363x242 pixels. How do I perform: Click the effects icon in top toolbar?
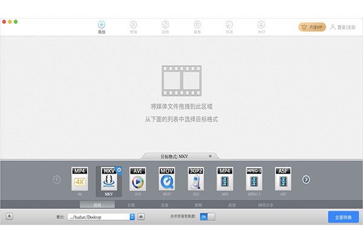tap(229, 25)
